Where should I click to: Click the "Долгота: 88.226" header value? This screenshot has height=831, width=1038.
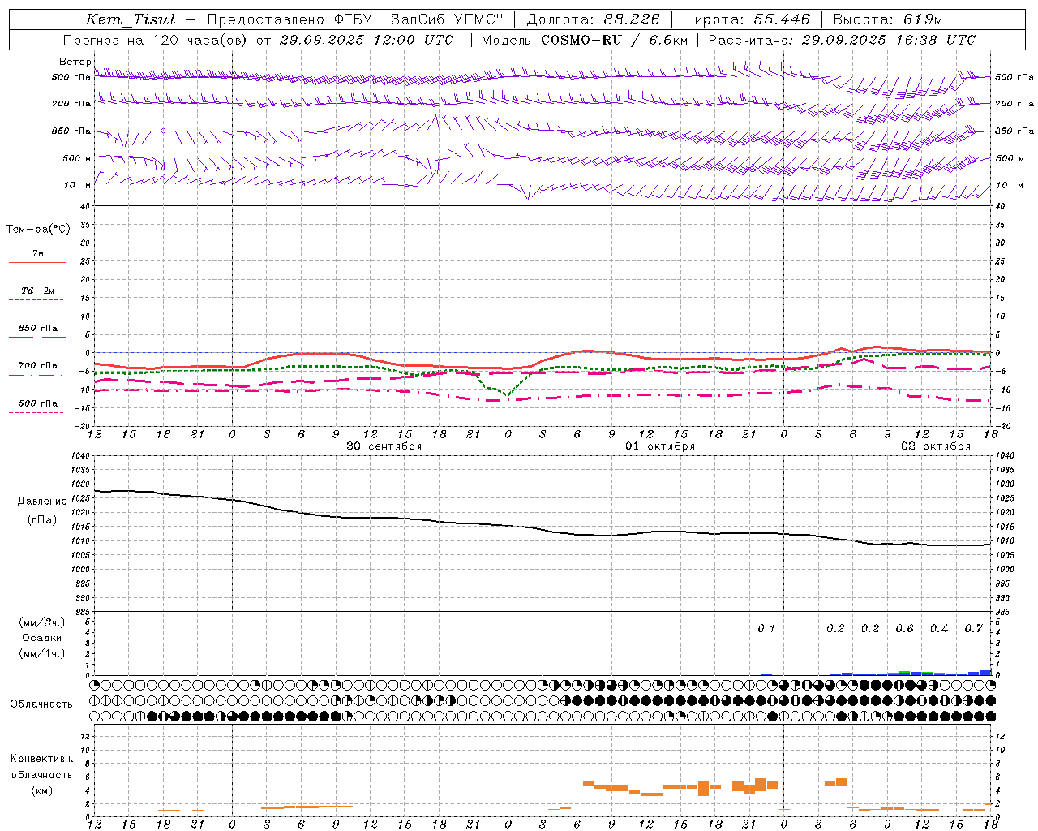click(594, 19)
